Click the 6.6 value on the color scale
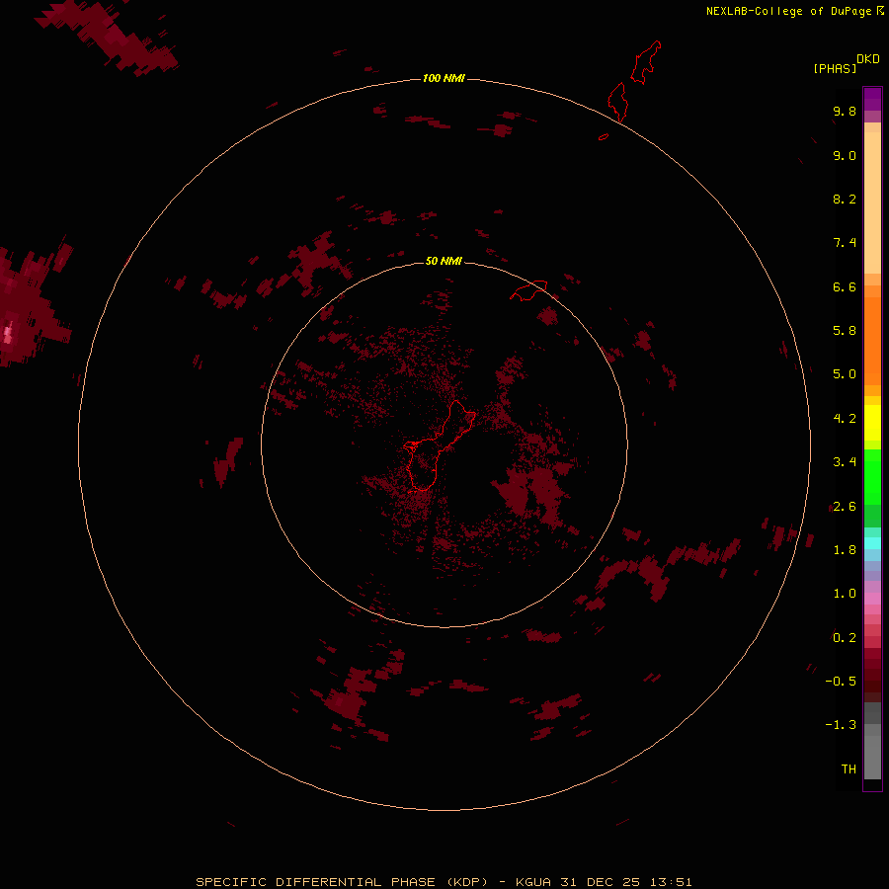889x889 pixels. tap(845, 286)
